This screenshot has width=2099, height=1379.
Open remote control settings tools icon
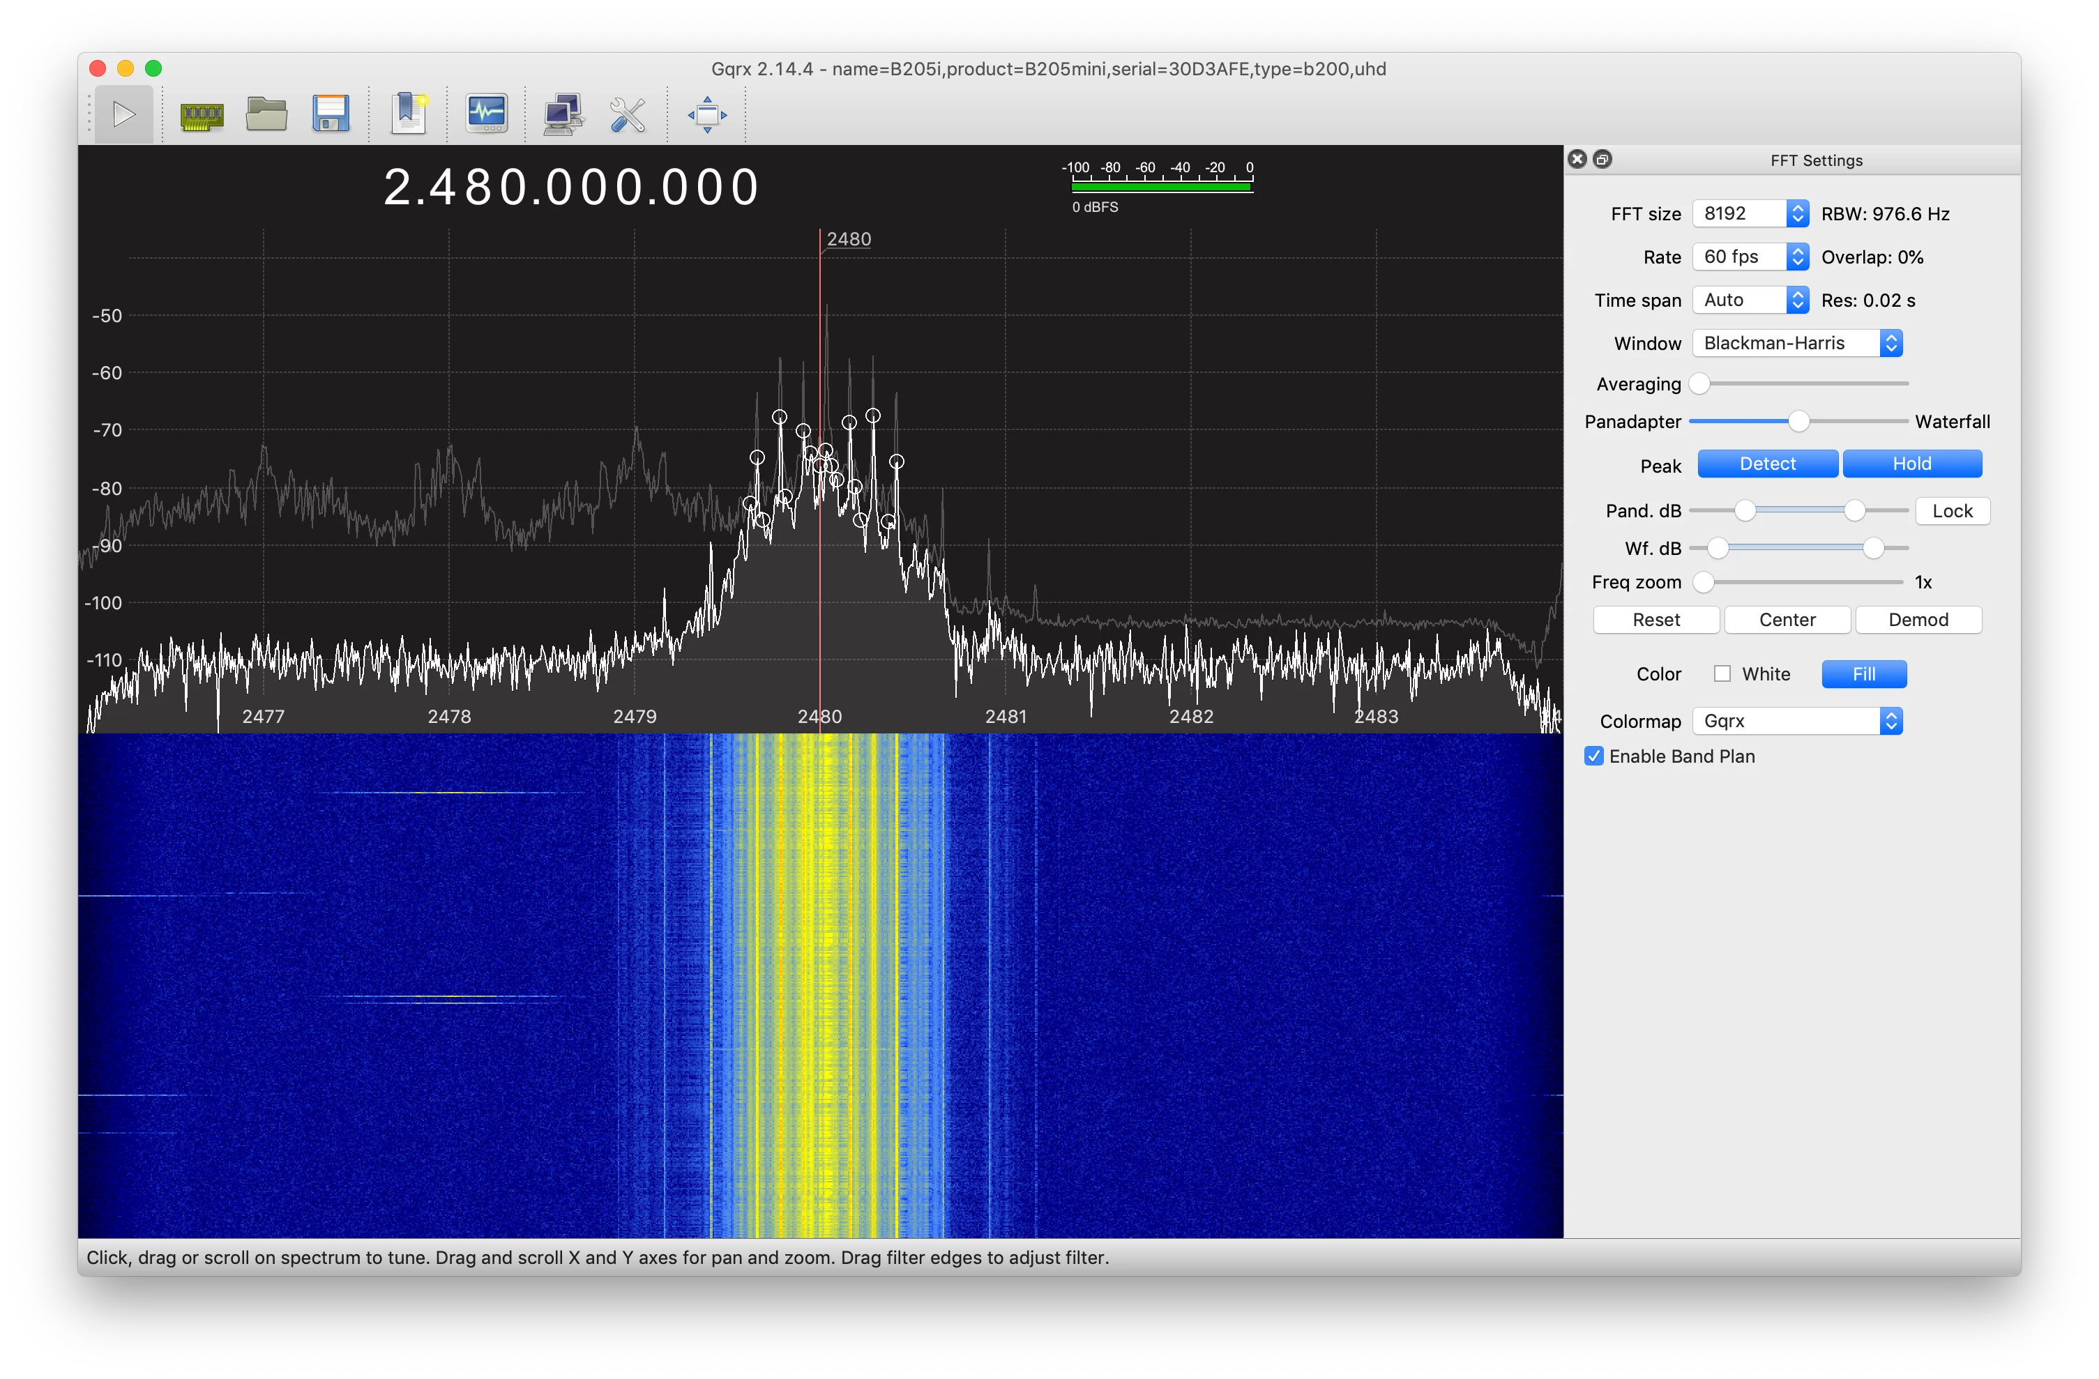(x=627, y=114)
